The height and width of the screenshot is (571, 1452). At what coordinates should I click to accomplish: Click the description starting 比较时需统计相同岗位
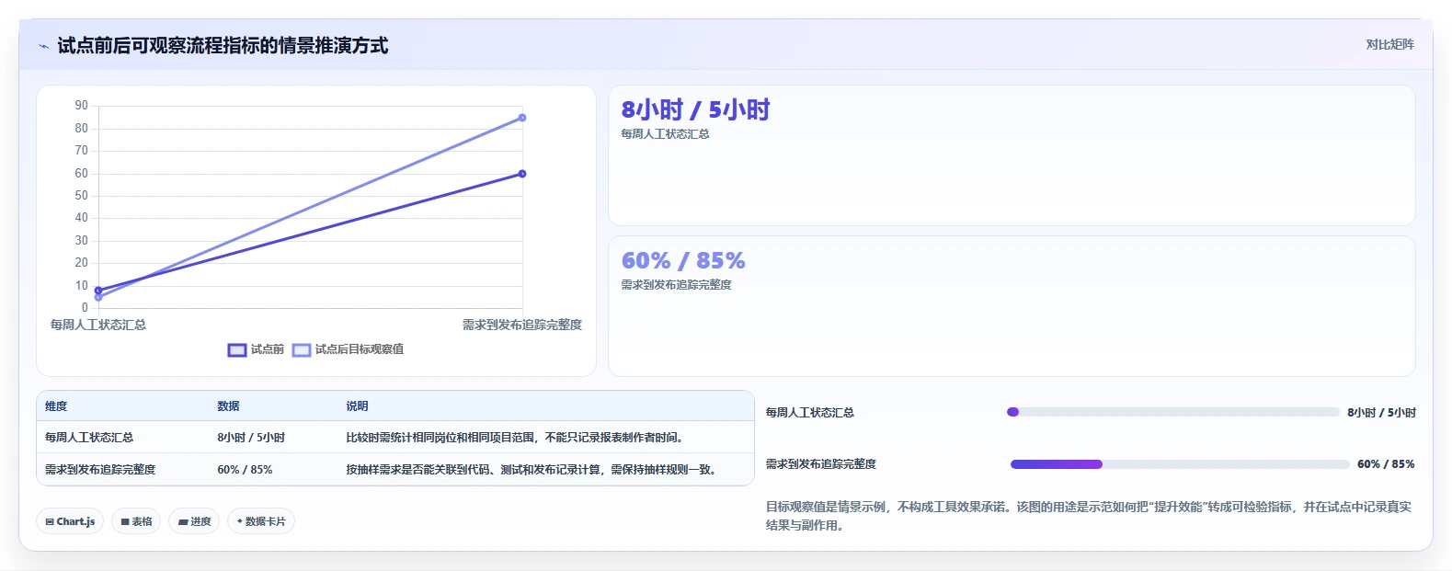[x=514, y=438]
